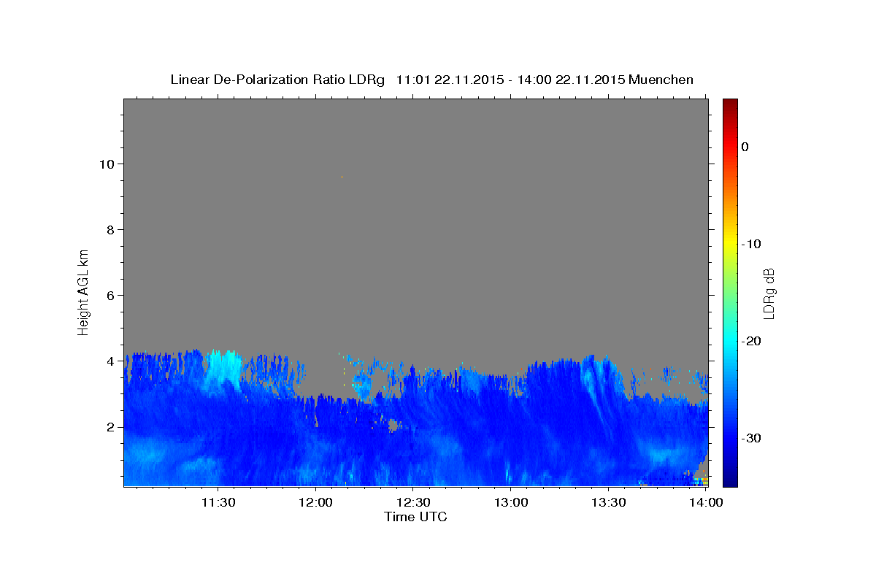The height and width of the screenshot is (584, 876).
Task: Click the cyan plume near 11:30 at 4 km
Action: [223, 369]
